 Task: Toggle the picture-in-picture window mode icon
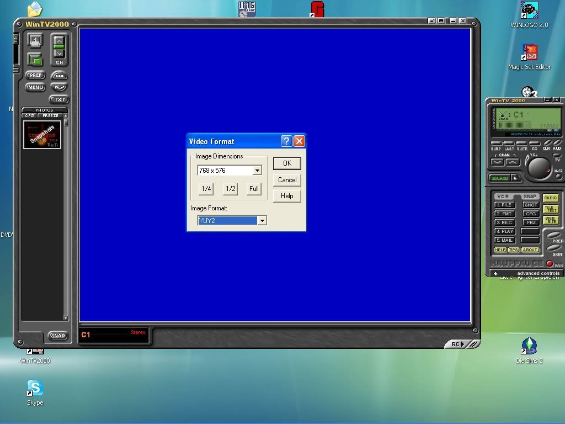point(35,59)
